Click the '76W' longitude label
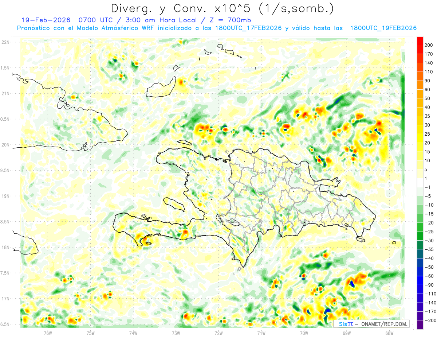 [x=48, y=333]
